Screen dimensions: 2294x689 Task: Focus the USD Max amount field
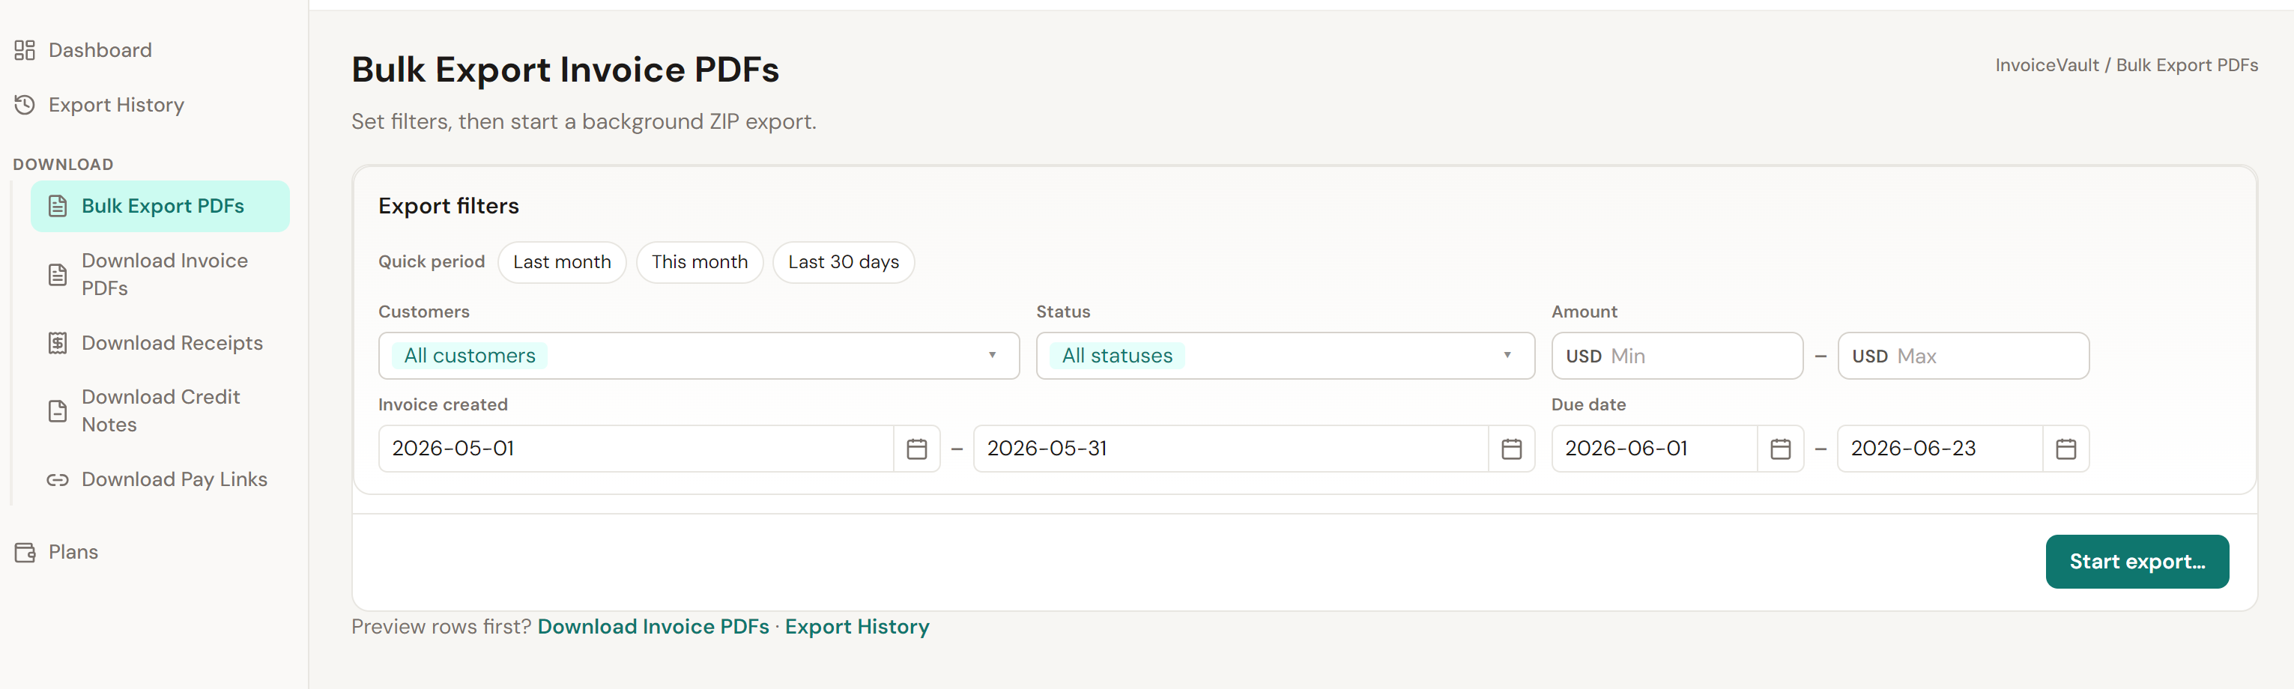pyautogui.click(x=1963, y=356)
